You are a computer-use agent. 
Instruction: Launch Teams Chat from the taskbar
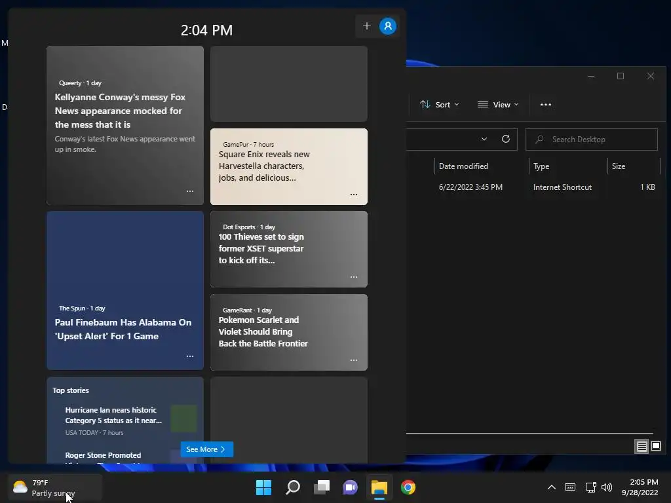pos(350,487)
